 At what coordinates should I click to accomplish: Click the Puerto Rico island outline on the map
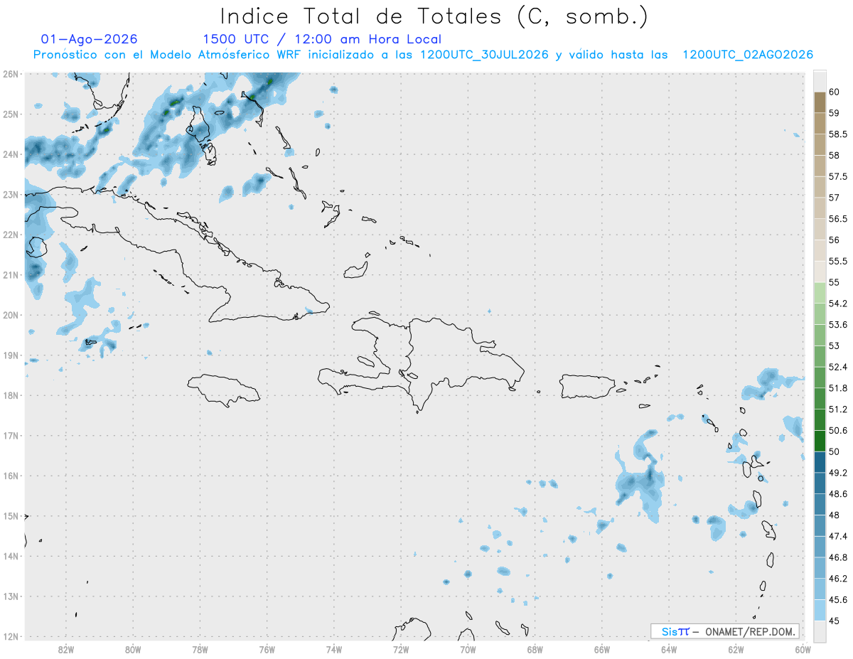(587, 386)
